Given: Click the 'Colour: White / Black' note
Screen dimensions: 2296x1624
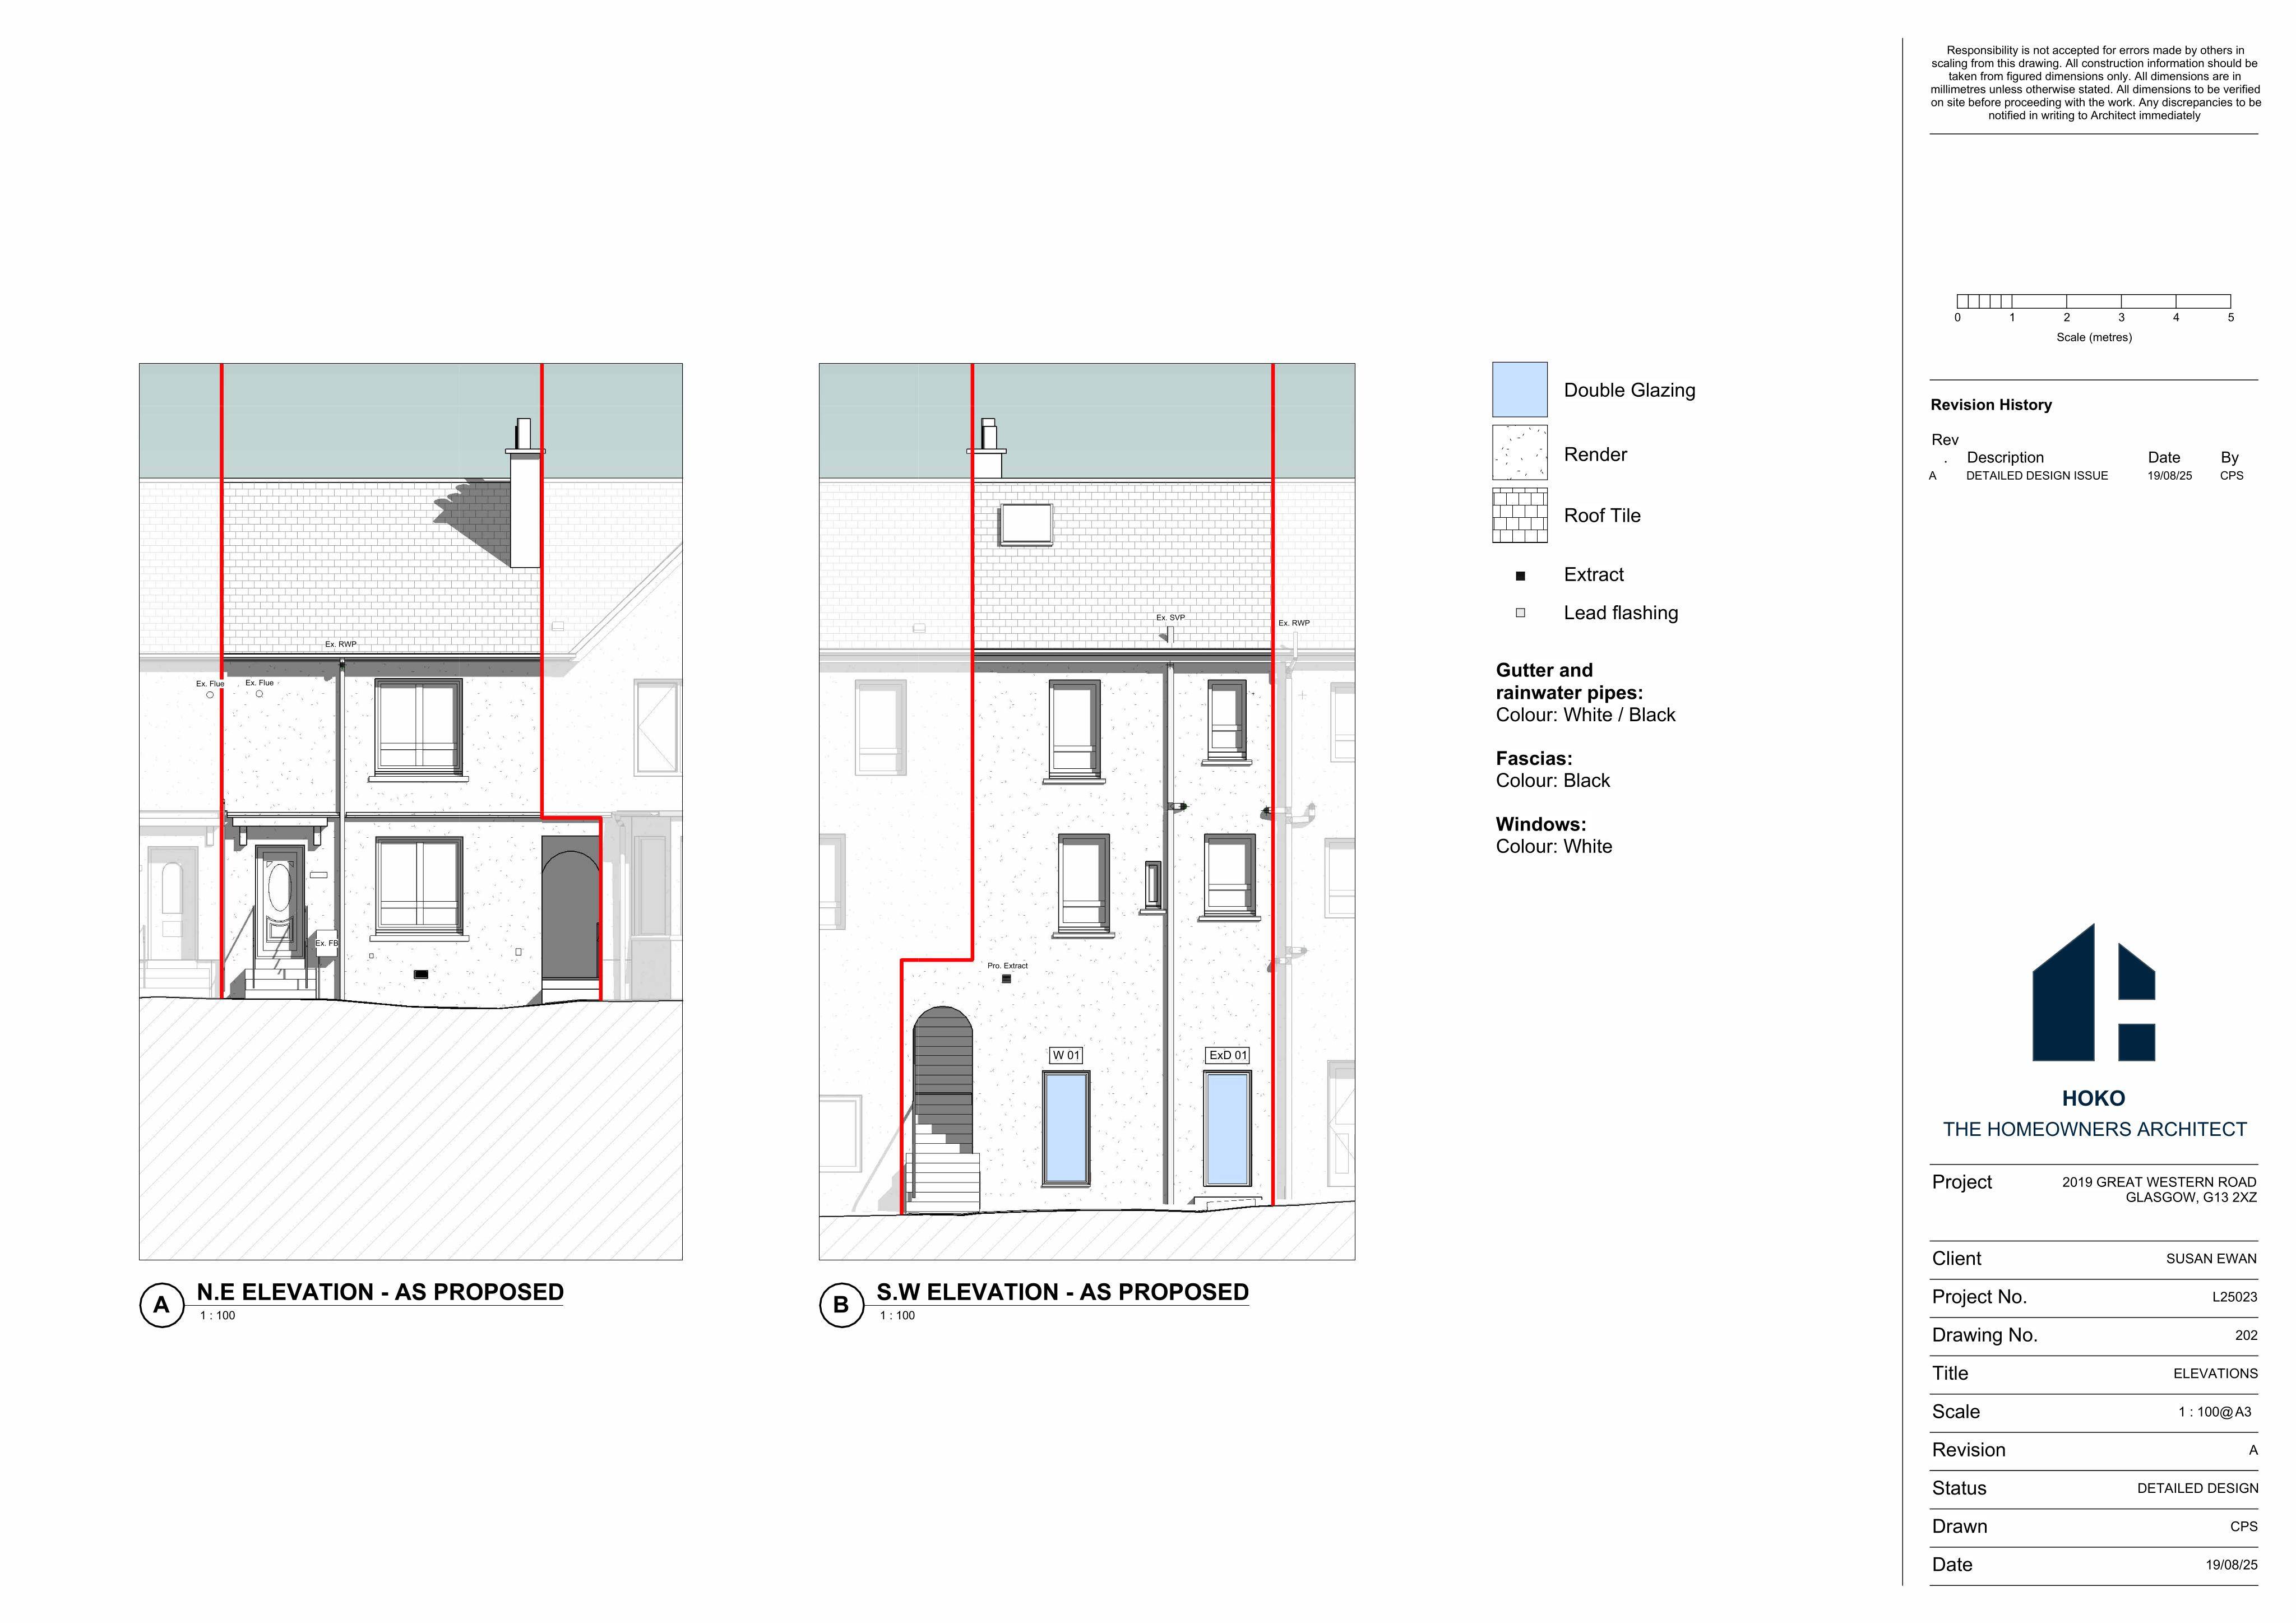Looking at the screenshot, I should click(1585, 715).
